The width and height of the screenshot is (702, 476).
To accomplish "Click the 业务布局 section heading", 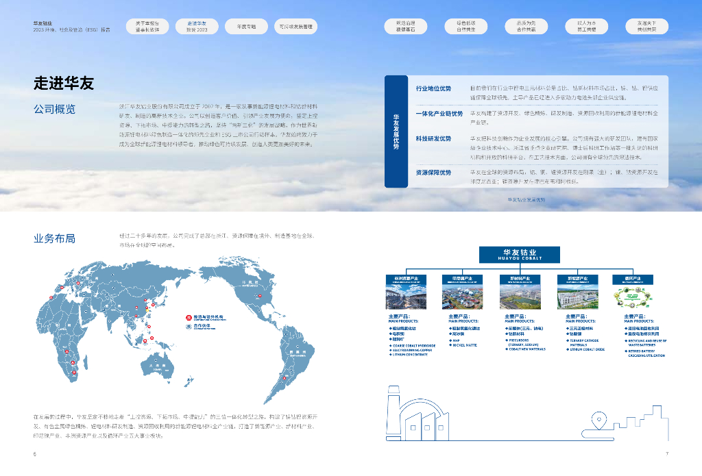I will 55,238.
